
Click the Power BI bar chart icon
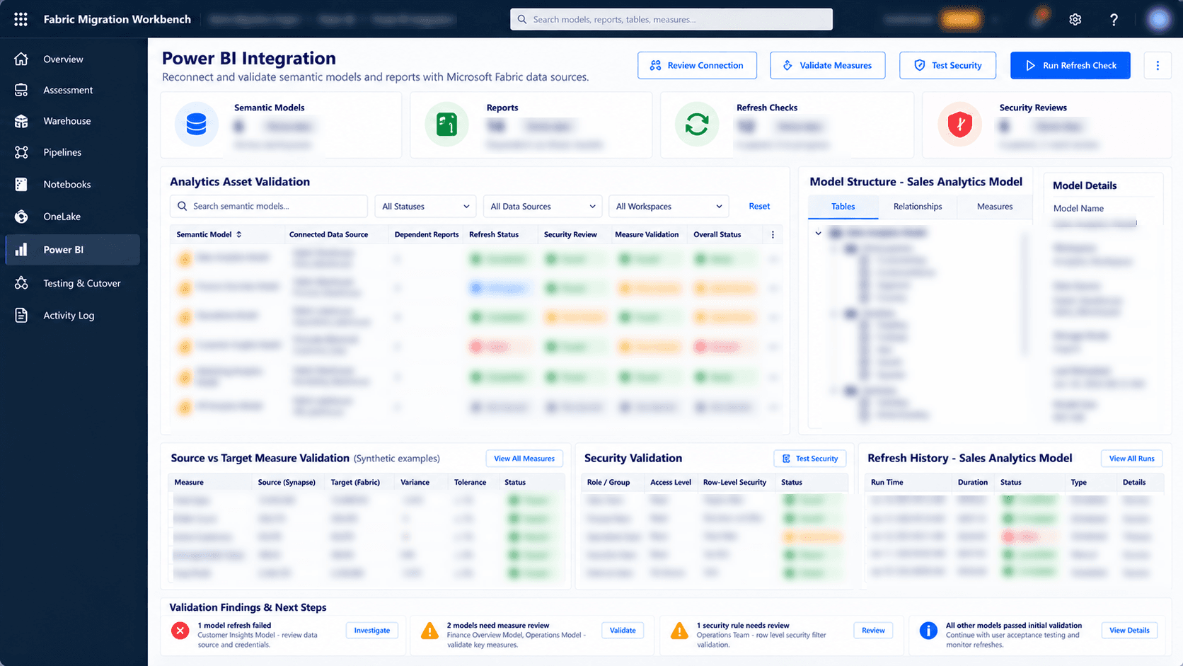21,250
